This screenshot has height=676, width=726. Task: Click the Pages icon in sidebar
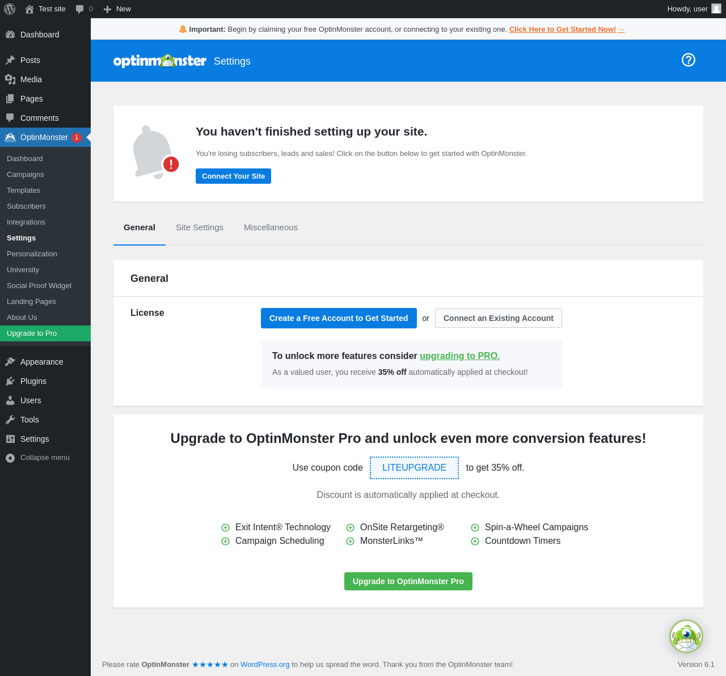(x=10, y=99)
